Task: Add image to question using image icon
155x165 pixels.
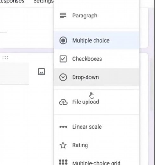Action: (x=42, y=71)
